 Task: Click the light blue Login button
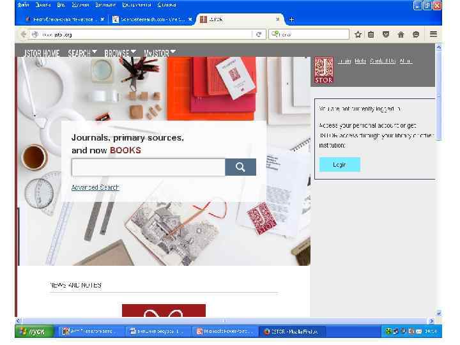coord(339,165)
